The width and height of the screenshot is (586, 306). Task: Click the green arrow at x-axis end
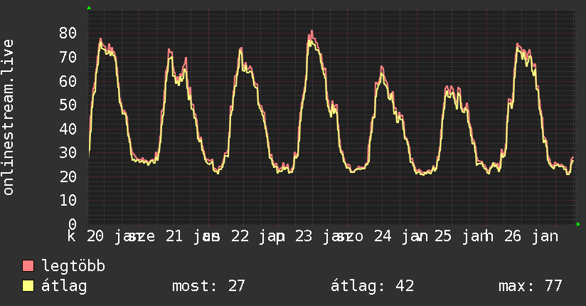coord(578,224)
